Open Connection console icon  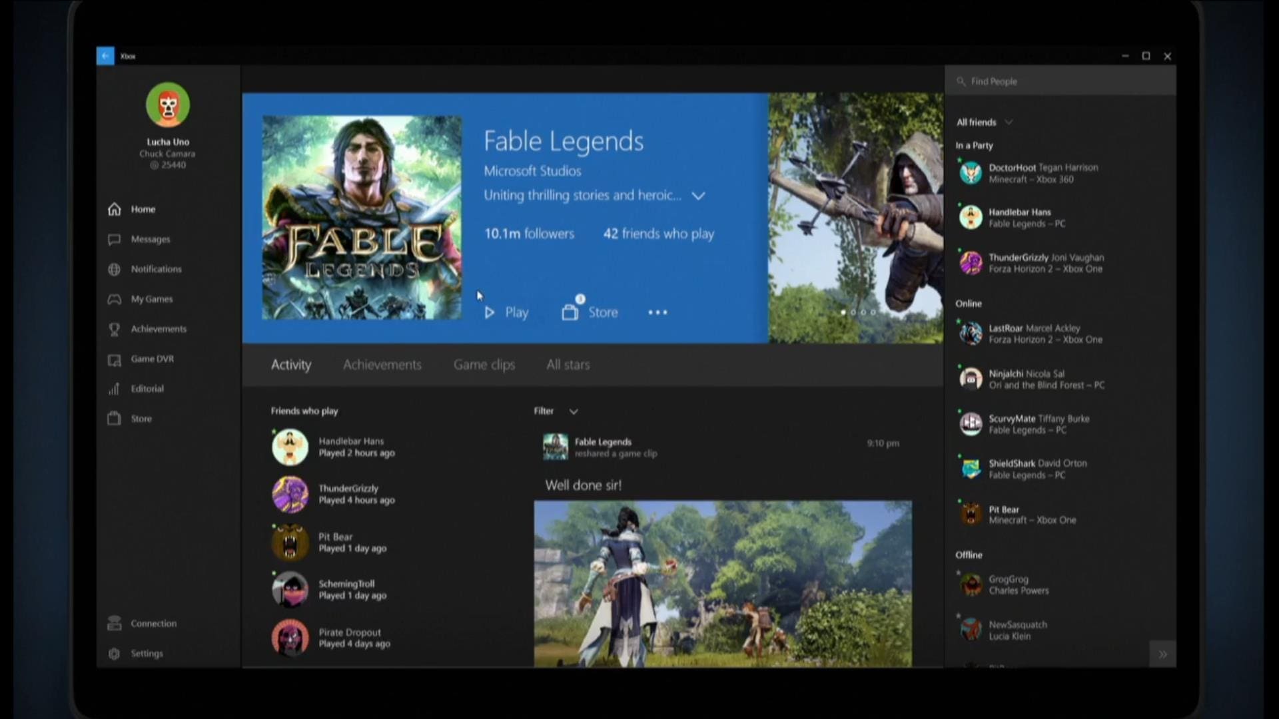pos(115,623)
